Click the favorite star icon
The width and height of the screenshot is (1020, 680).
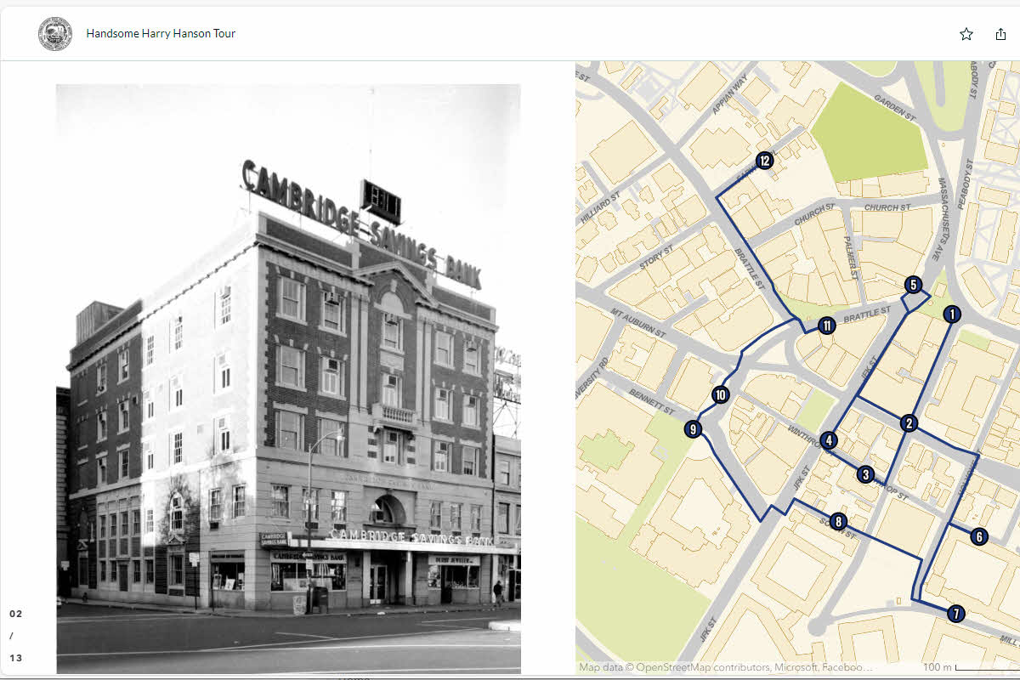click(x=966, y=34)
